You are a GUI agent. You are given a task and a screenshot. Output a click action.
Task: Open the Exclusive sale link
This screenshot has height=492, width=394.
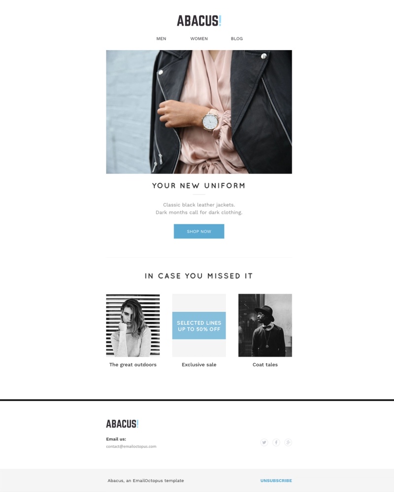[x=199, y=365]
